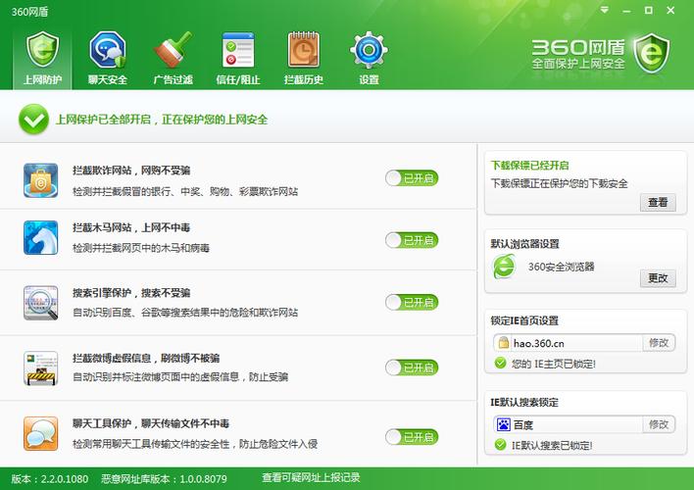Image resolution: width=694 pixels, height=490 pixels.
Task: Click the version 2.2.0.1080 text
Action: tap(50, 478)
